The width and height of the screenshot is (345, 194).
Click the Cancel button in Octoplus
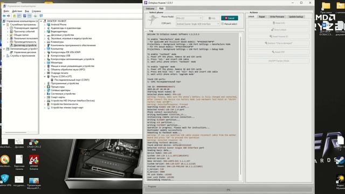pos(230,18)
